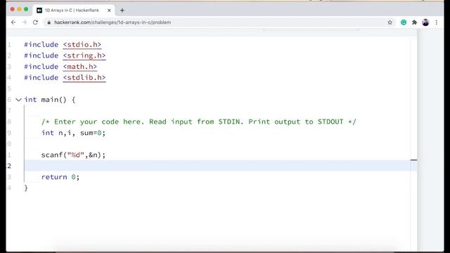Image resolution: width=450 pixels, height=253 pixels.
Task: Click the macOS yellow minimize button
Action: [x=19, y=9]
